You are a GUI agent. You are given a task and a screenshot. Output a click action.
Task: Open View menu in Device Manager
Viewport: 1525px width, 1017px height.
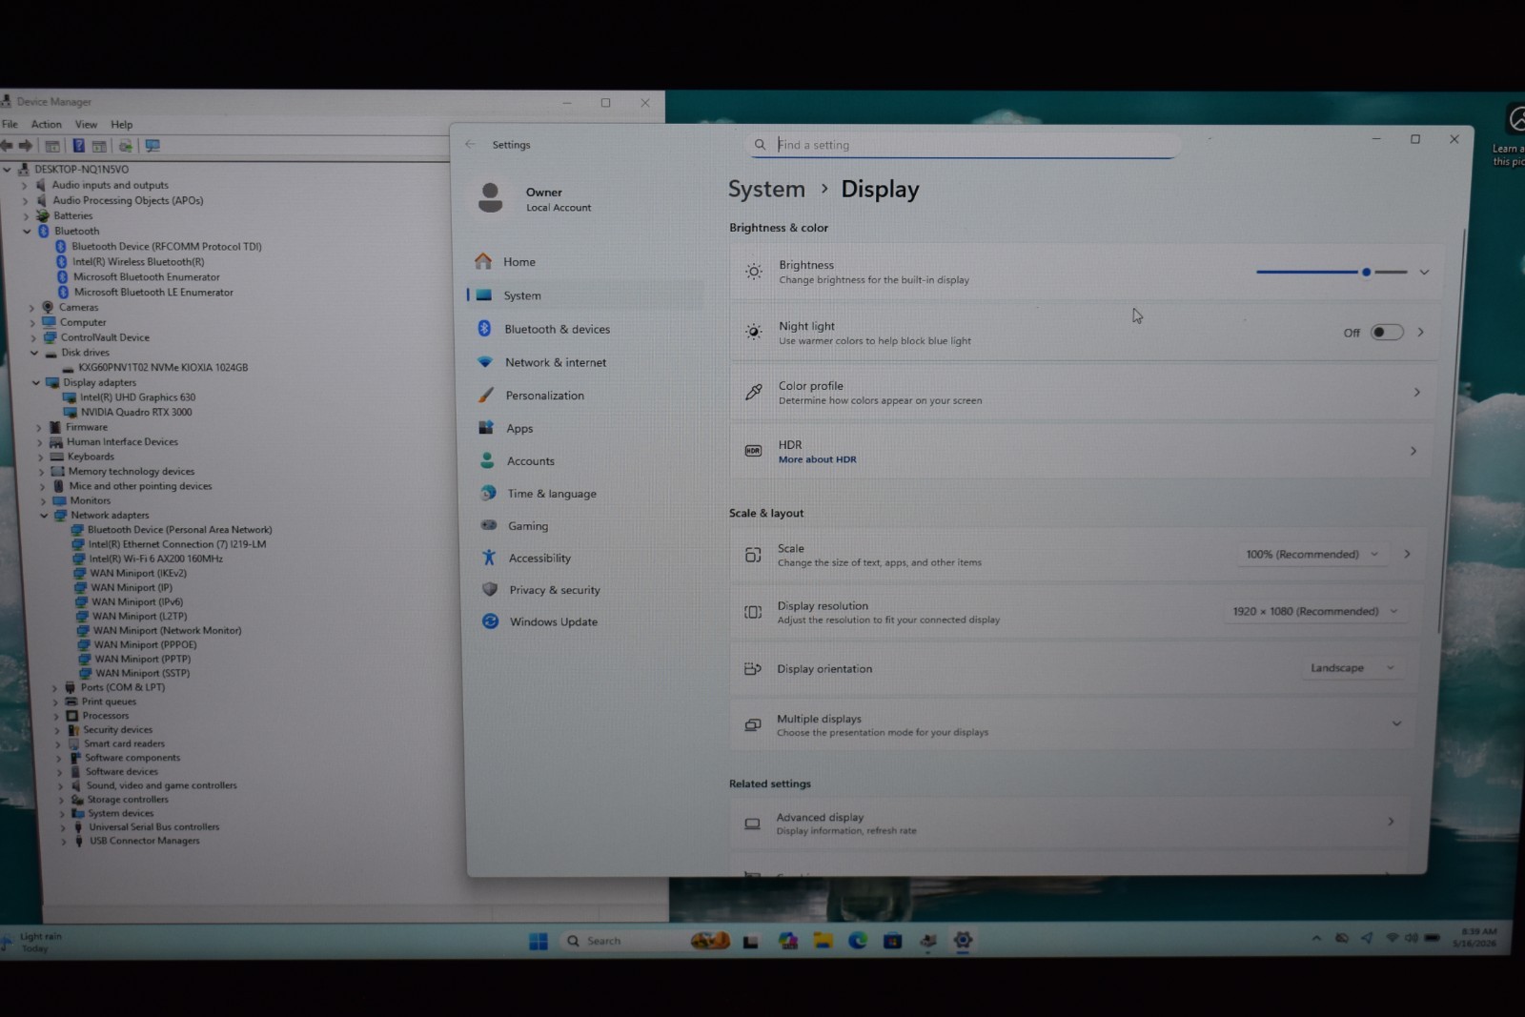tap(86, 125)
